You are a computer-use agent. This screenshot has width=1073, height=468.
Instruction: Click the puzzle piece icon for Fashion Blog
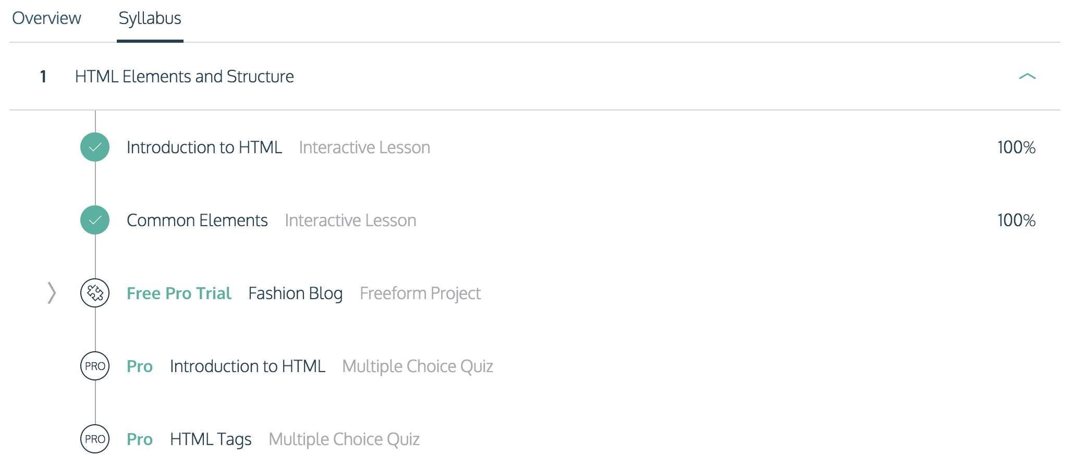[x=95, y=293]
